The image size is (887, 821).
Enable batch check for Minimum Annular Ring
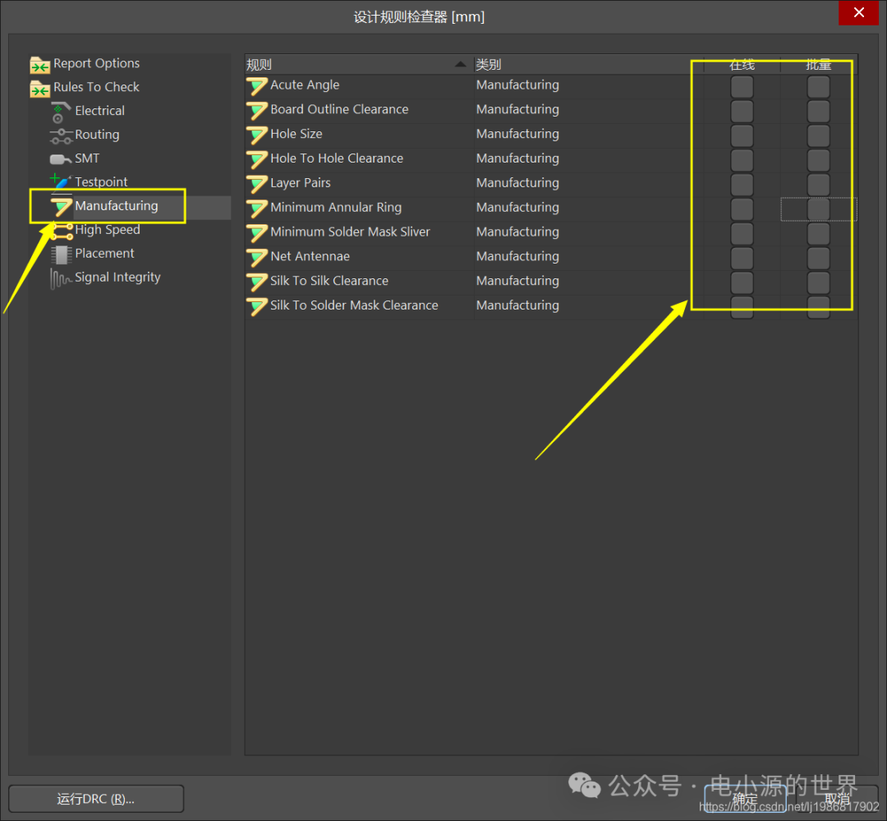click(818, 209)
